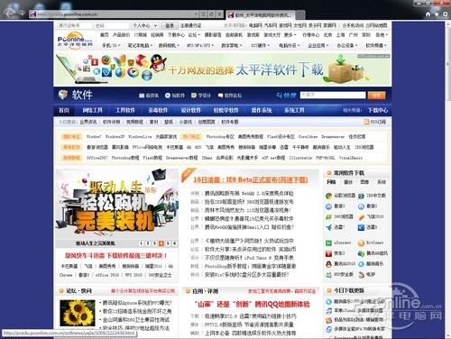
Task: Click the orange search button
Action: point(376,96)
